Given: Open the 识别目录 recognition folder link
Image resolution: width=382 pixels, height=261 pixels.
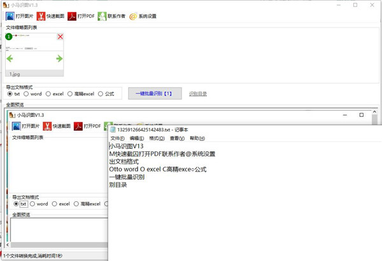Looking at the screenshot, I should 197,94.
